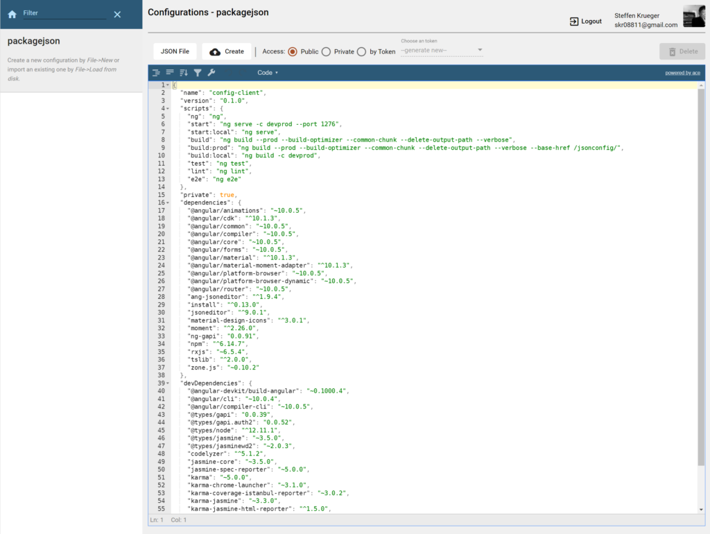Click the "private" true value
710x534 pixels.
pos(227,195)
